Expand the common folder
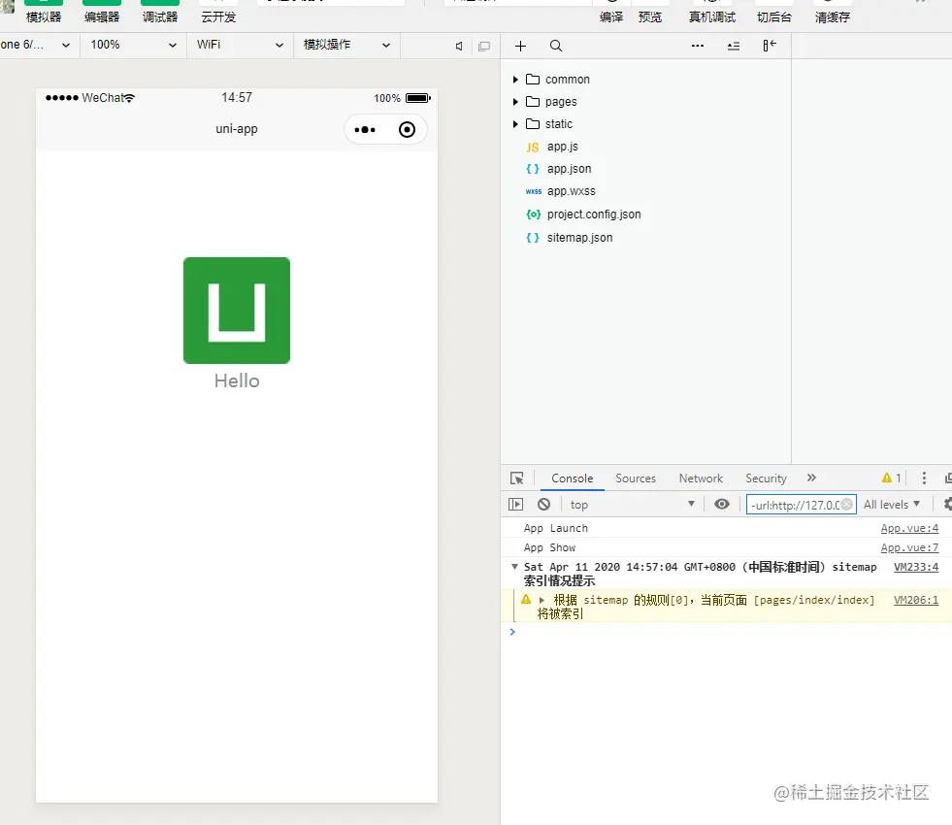 tap(515, 80)
